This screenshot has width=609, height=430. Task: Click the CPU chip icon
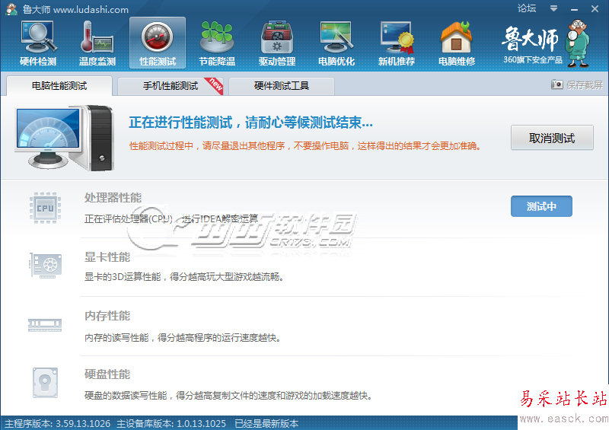click(46, 208)
